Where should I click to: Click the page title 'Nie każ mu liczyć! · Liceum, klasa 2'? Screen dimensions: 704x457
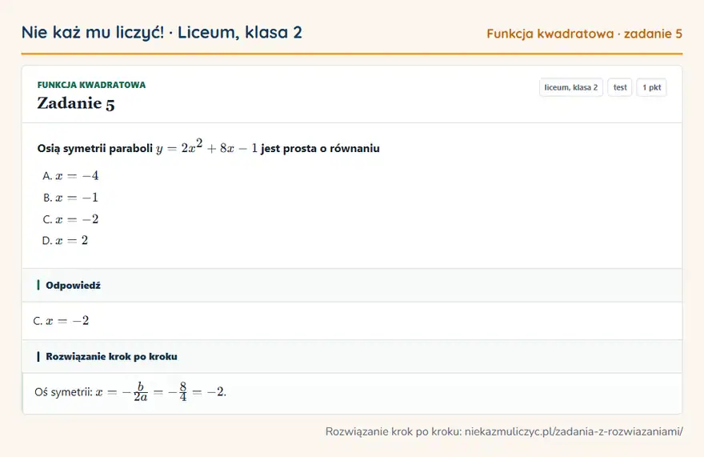(x=162, y=32)
